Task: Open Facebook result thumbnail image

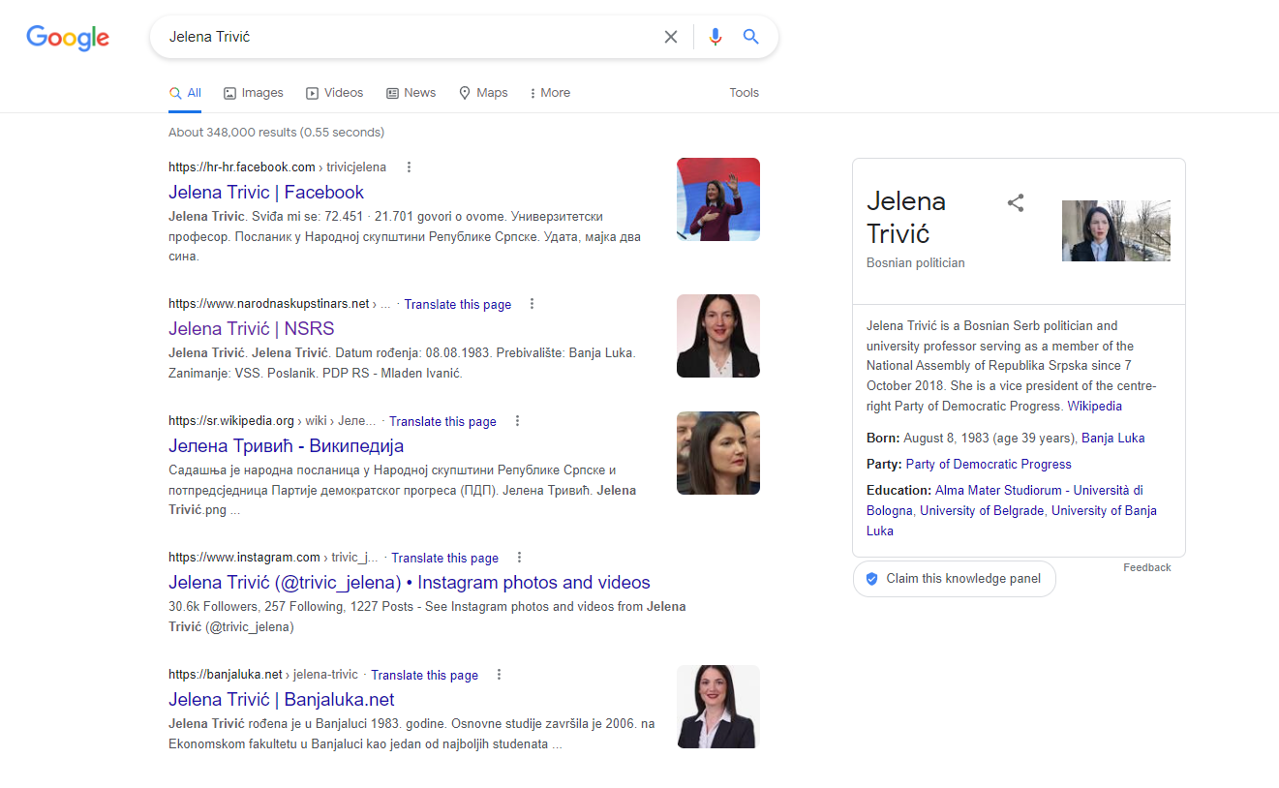Action: click(718, 199)
